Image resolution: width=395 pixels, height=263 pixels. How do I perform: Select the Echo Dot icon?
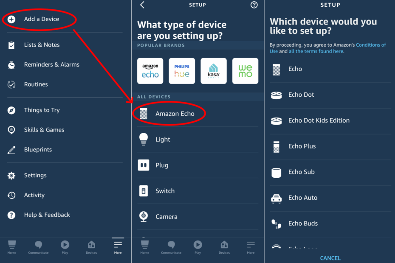point(276,95)
